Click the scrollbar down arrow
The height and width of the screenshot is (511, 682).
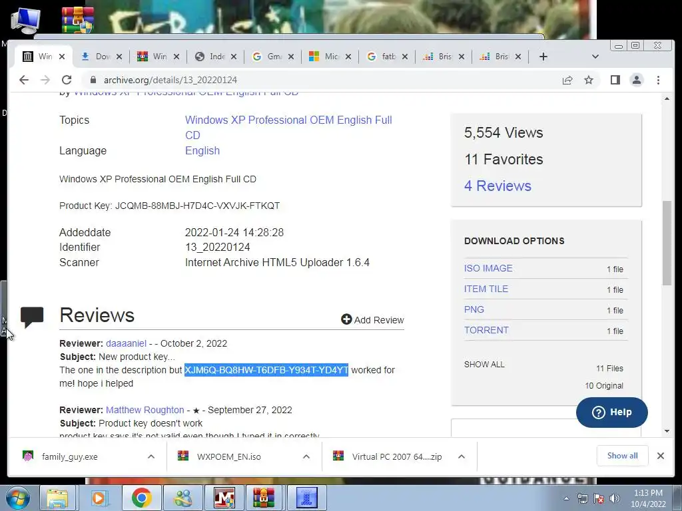point(667,431)
